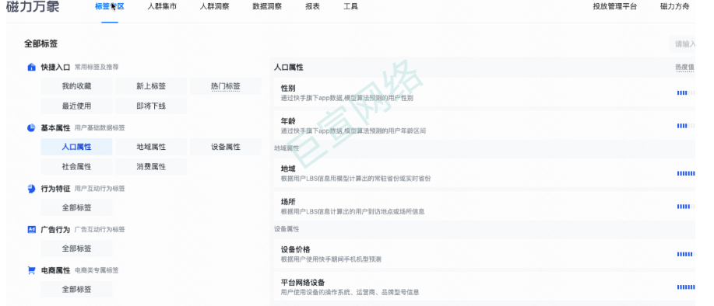Click the 行为特征 head icon
Screen dimensions: 714x306
click(31, 189)
